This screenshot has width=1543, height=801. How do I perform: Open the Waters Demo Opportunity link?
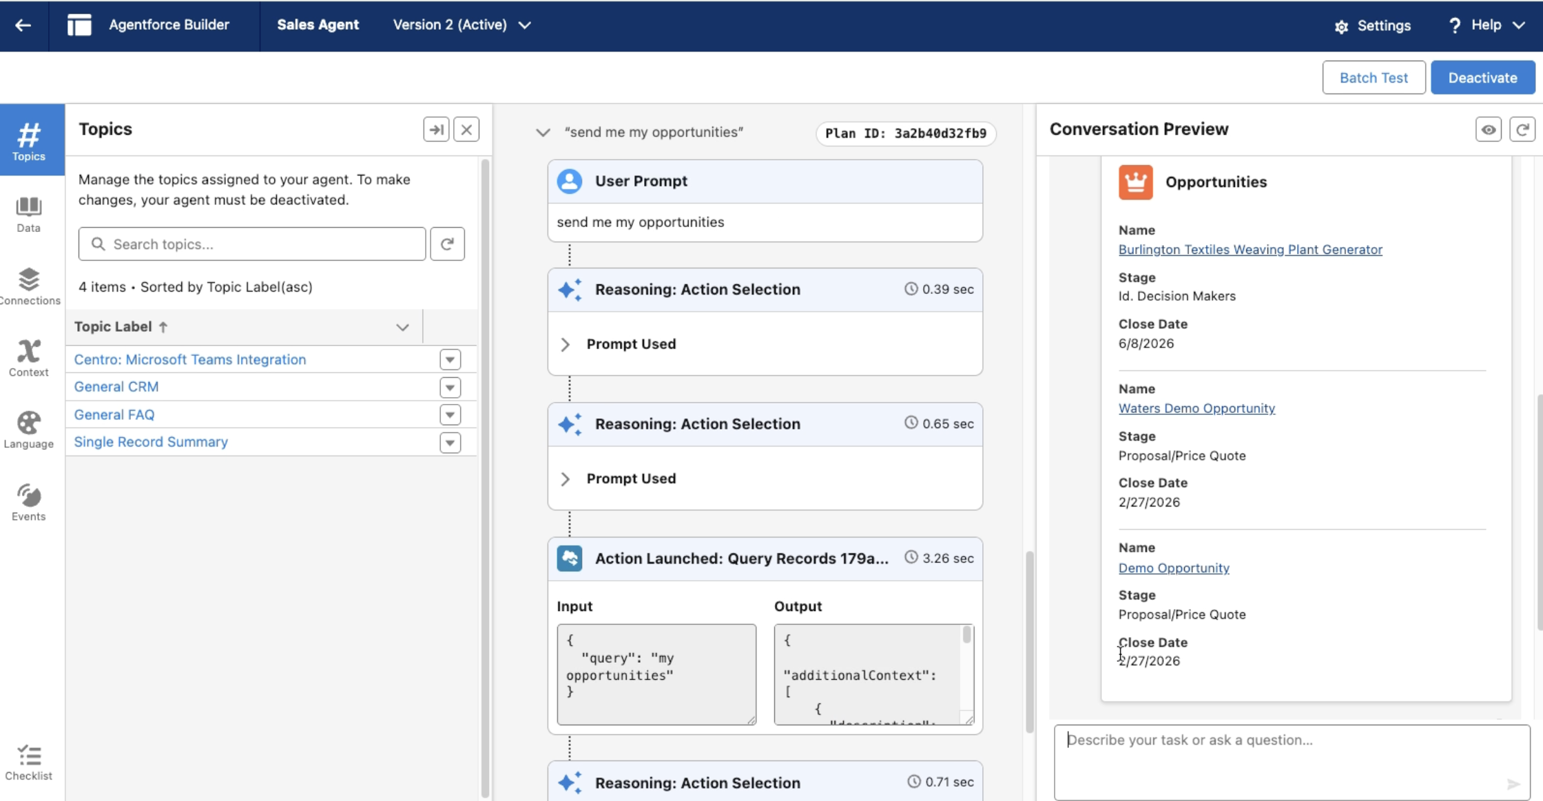1197,408
